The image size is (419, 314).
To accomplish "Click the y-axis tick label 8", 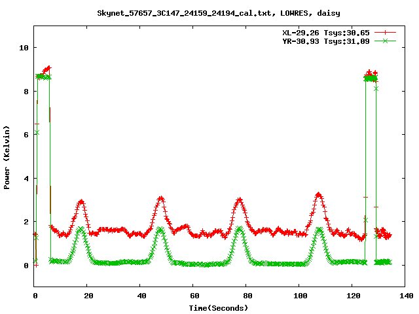I will (x=26, y=92).
